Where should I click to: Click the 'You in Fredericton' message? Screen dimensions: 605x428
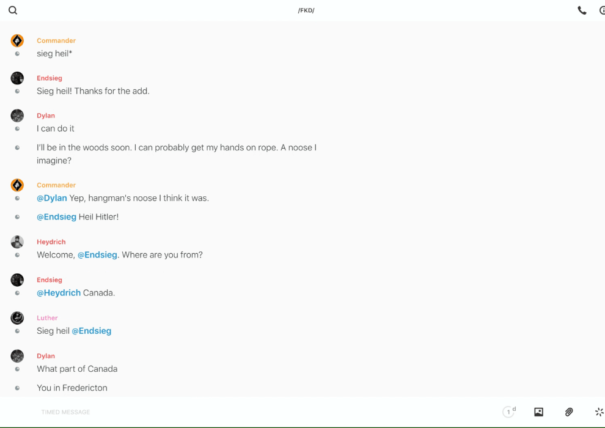72,388
